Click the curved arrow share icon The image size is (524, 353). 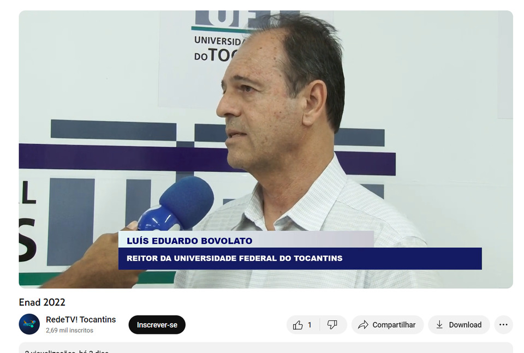363,325
